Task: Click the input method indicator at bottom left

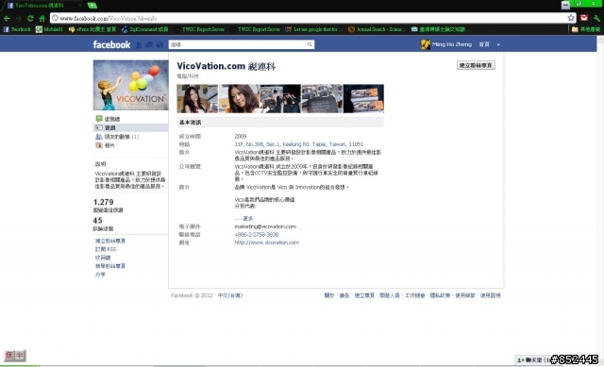Action: point(15,356)
